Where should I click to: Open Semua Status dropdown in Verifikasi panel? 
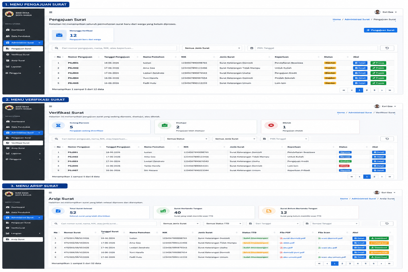pyautogui.click(x=187, y=139)
